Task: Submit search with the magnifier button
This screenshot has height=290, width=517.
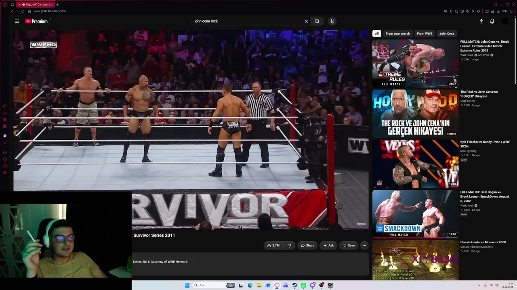Action: 317,21
